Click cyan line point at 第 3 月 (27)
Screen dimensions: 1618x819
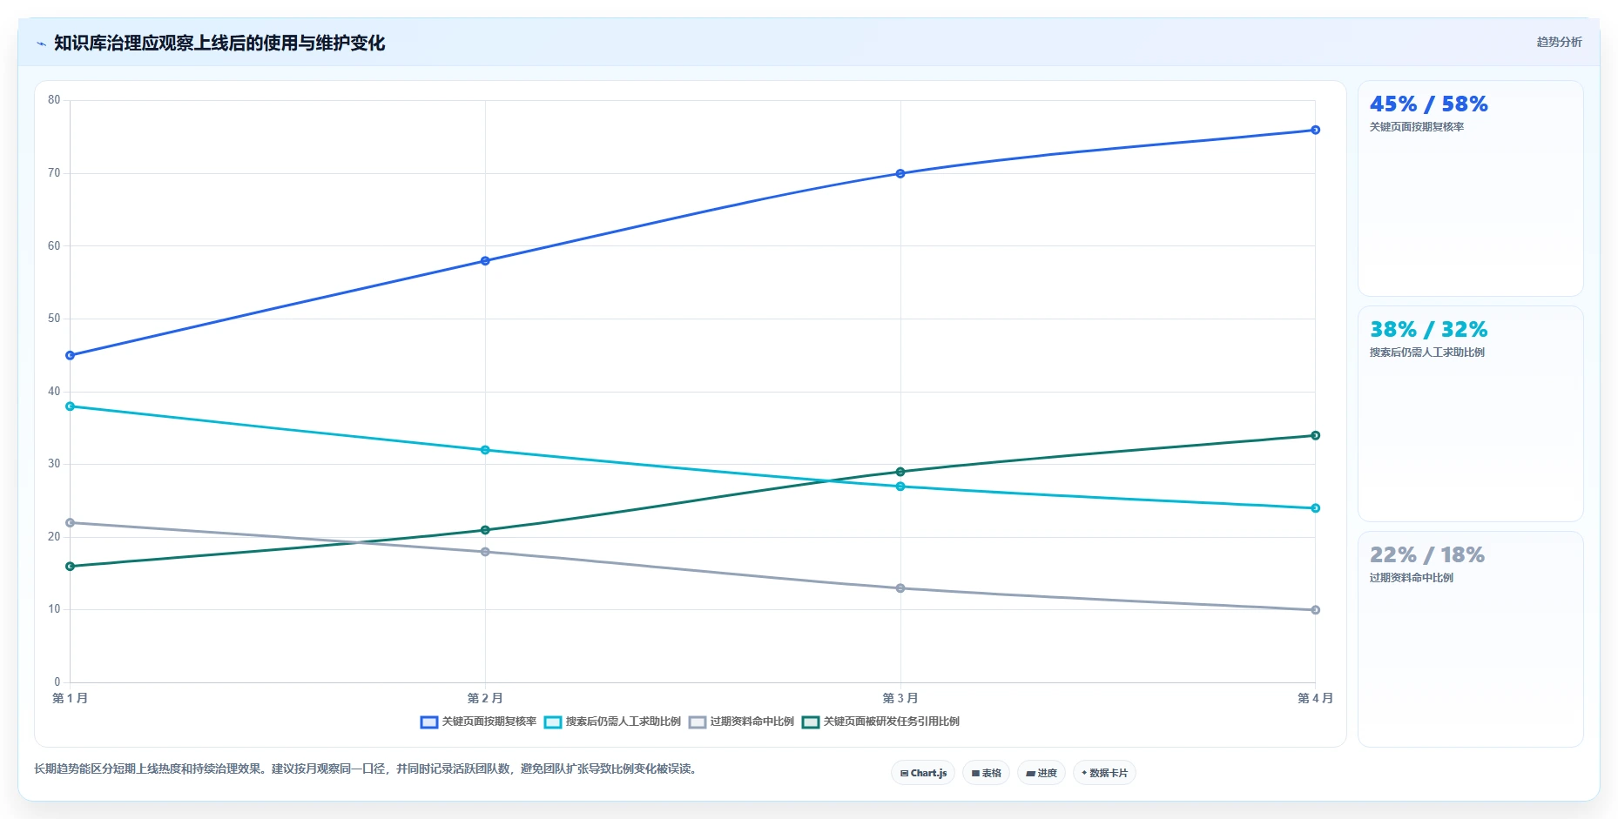pos(900,487)
